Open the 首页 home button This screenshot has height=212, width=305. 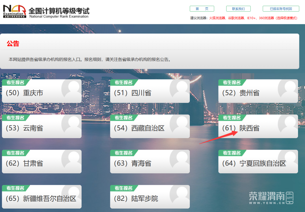coord(202,9)
